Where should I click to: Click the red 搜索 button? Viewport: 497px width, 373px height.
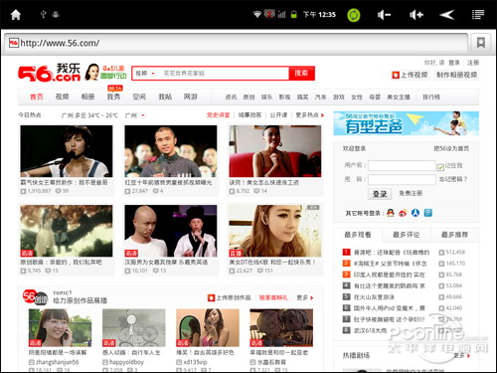tap(301, 74)
